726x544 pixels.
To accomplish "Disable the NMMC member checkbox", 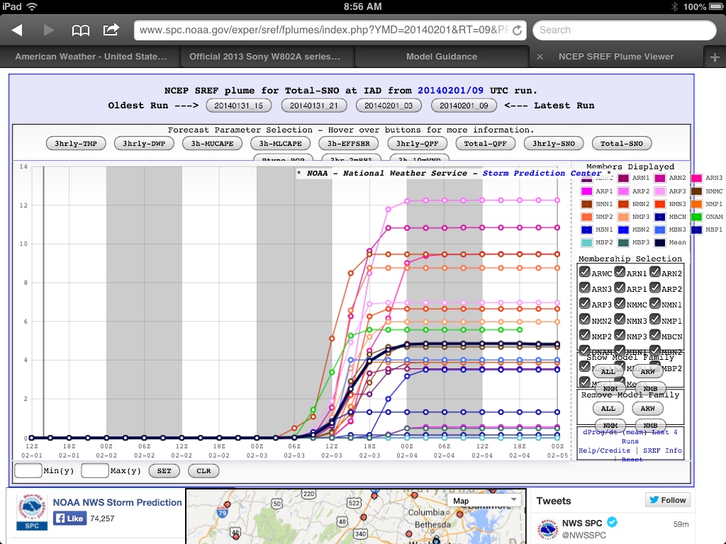I will (x=620, y=303).
